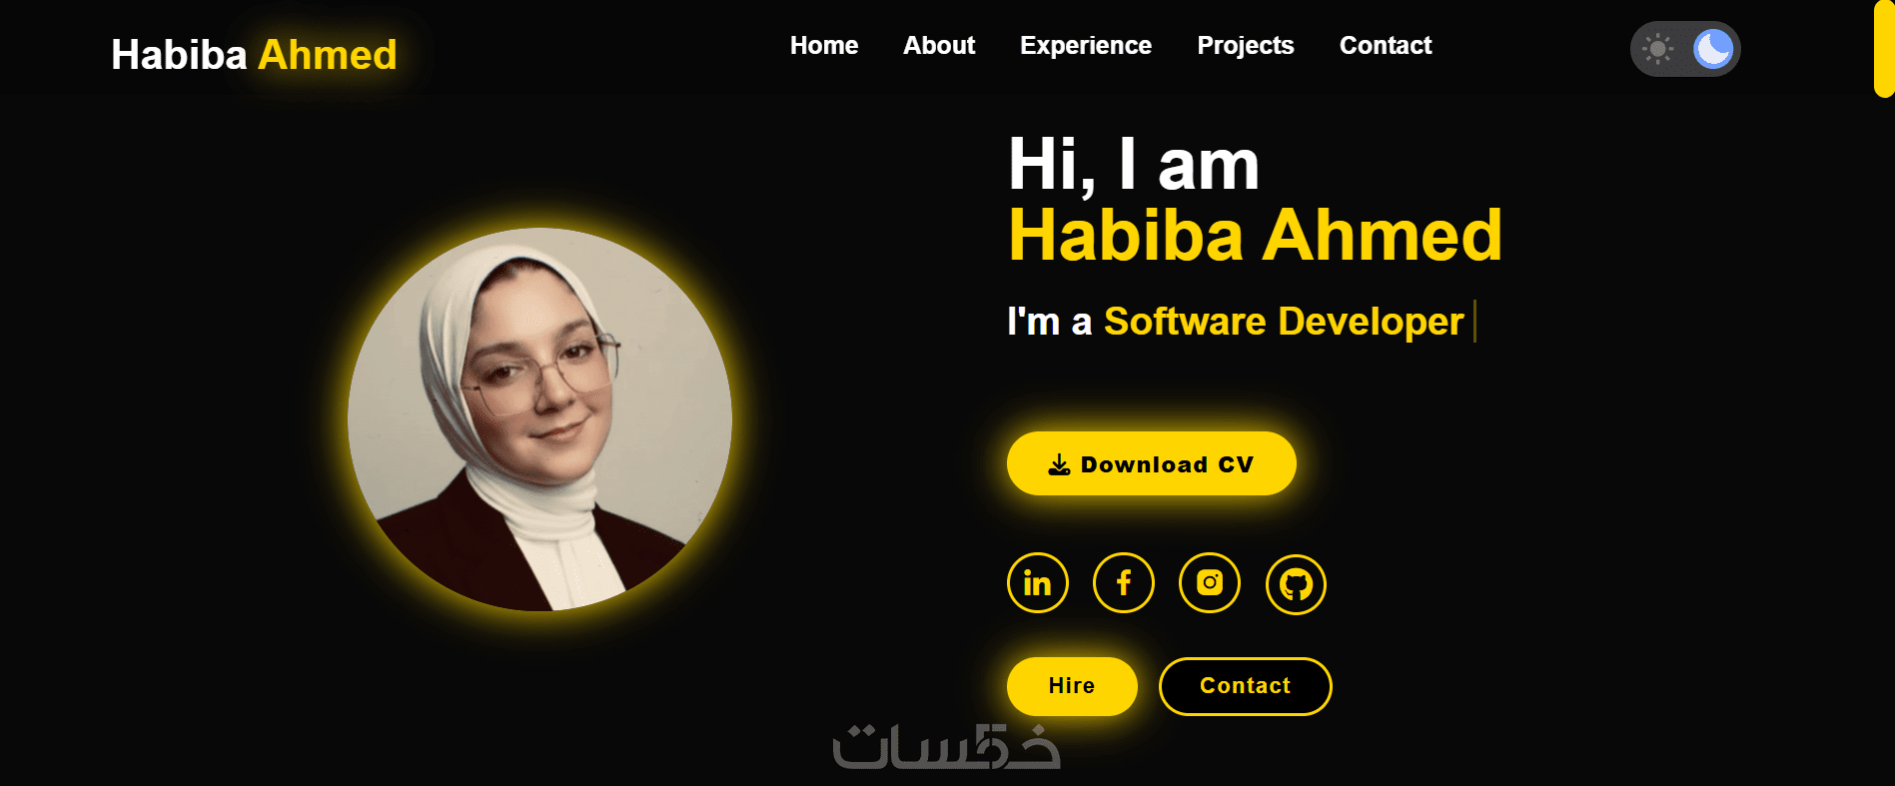Go to the Home nav link
1895x786 pixels.
(x=824, y=46)
